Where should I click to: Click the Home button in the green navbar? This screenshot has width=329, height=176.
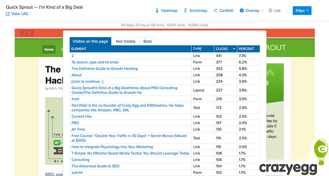[49, 49]
